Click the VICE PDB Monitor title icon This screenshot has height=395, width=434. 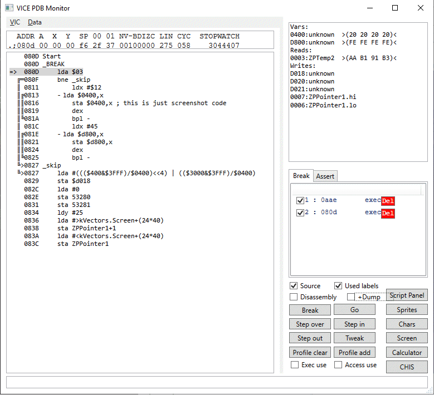coord(9,8)
